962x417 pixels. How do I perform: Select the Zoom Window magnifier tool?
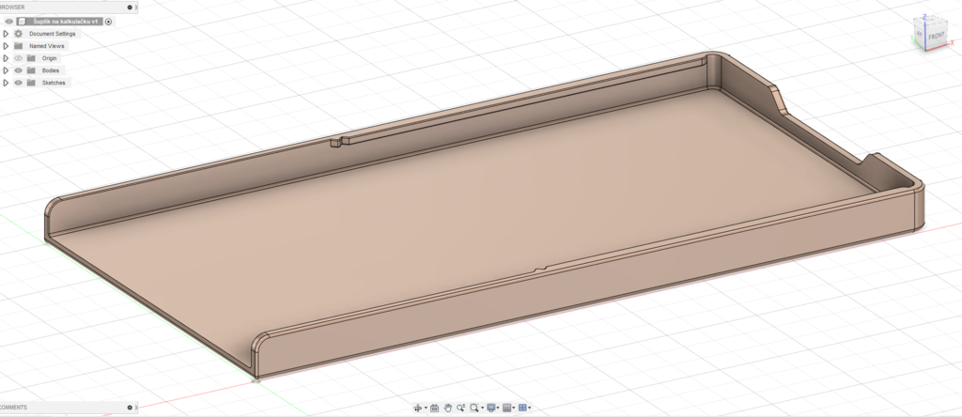click(474, 408)
